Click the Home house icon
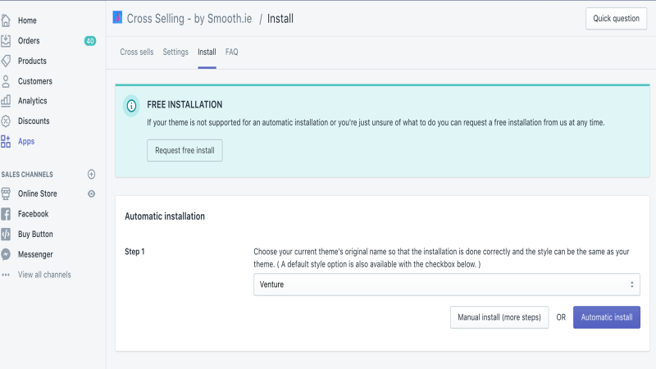 pyautogui.click(x=6, y=20)
